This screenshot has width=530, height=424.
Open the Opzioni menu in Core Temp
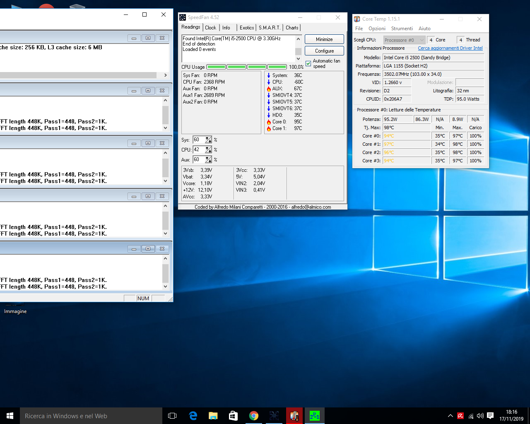tap(377, 29)
